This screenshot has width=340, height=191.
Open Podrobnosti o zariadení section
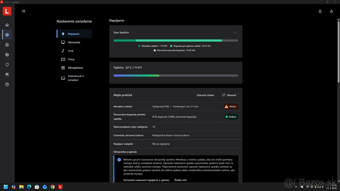(76, 78)
